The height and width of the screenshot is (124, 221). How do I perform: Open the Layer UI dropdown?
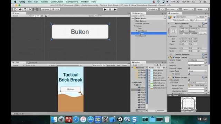coord(201,20)
